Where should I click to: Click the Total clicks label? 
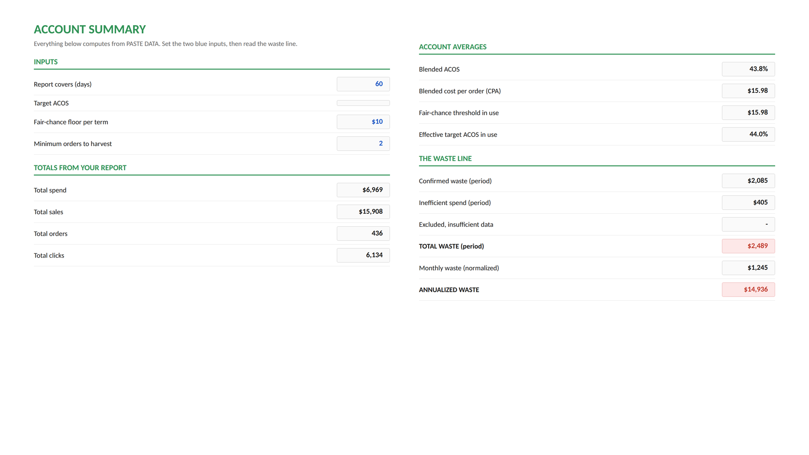point(49,255)
